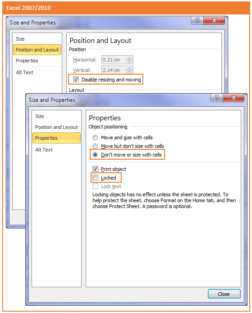This screenshot has width=252, height=313.
Task: Click the Properties panel heading
Action: point(105,118)
